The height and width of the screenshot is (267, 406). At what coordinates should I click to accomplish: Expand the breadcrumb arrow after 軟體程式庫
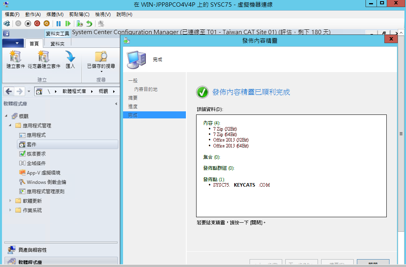(x=92, y=91)
